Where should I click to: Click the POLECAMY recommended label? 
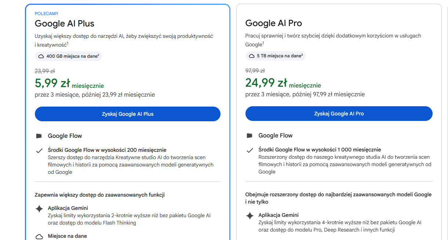47,14
